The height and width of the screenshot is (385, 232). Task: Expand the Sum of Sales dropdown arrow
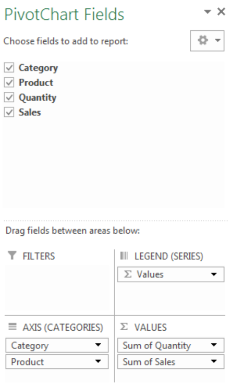point(214,362)
